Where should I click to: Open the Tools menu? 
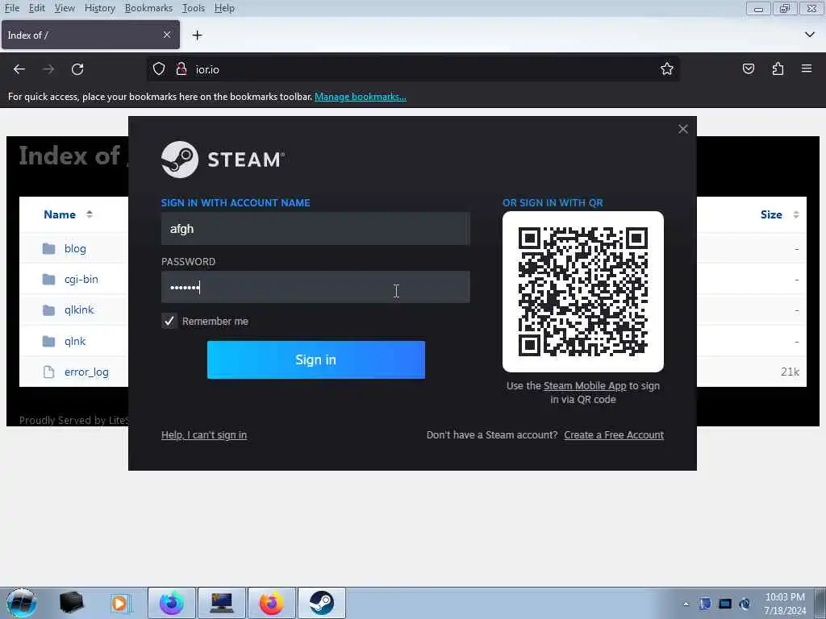pyautogui.click(x=194, y=8)
